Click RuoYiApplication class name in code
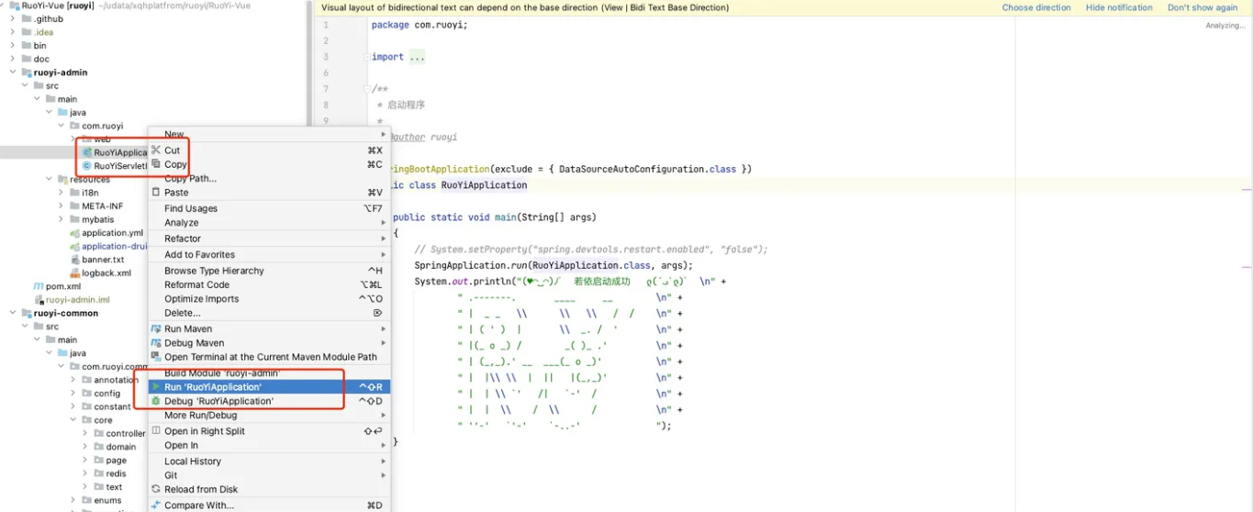 tap(484, 185)
